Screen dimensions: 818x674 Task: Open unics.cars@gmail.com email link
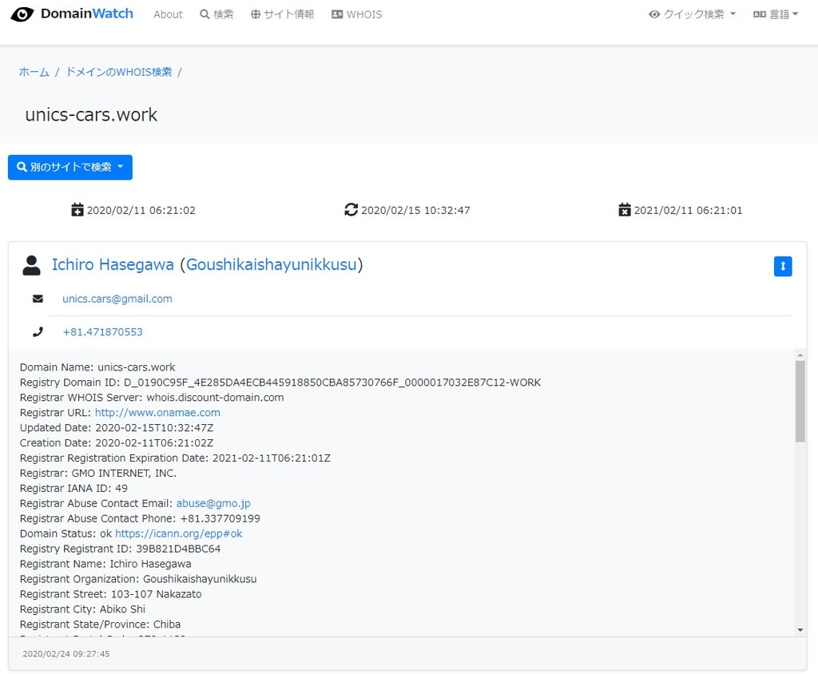117,299
